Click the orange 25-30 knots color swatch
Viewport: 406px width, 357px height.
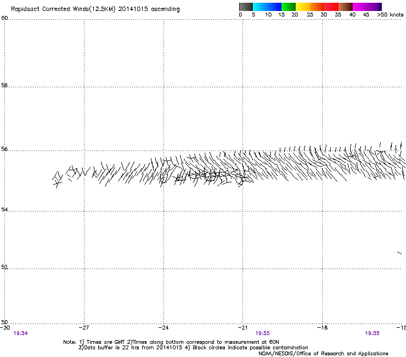(317, 7)
